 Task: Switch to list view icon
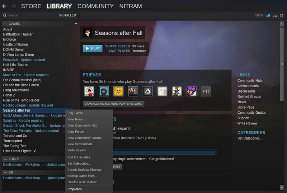click(275, 15)
